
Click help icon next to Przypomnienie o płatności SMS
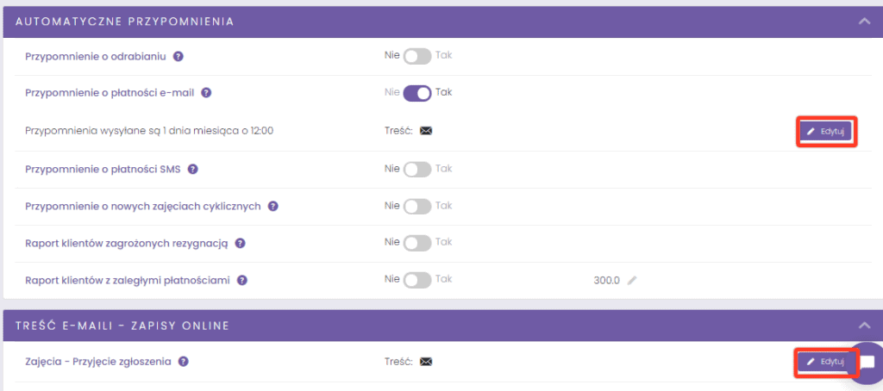[x=193, y=169]
